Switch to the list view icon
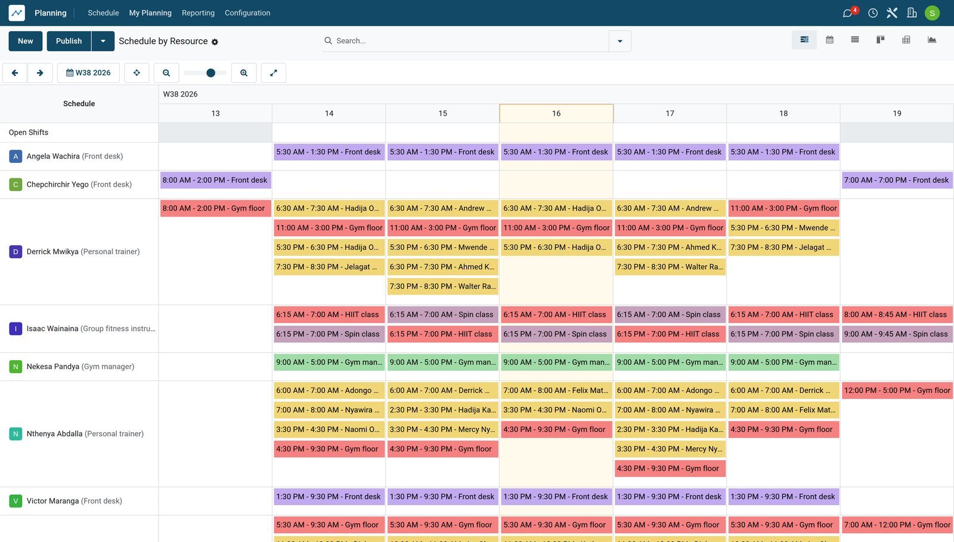Viewport: 954px width, 542px height. (x=855, y=40)
